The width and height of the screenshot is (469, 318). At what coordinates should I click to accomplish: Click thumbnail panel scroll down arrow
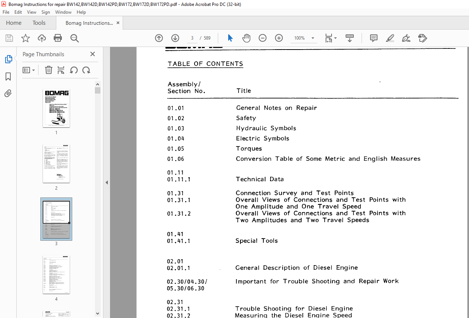pos(97,314)
